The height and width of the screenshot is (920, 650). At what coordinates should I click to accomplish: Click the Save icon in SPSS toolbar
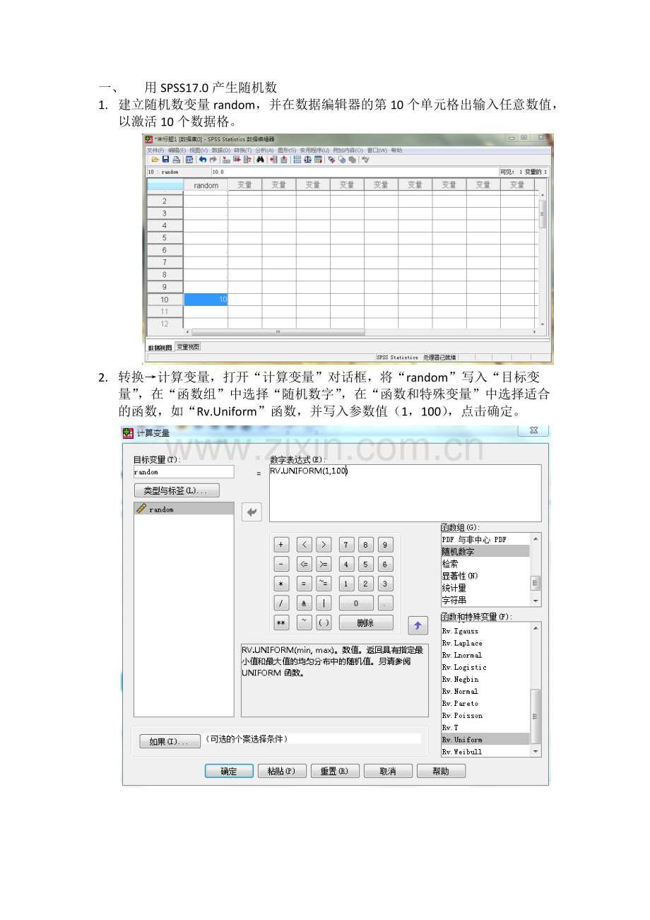165,160
